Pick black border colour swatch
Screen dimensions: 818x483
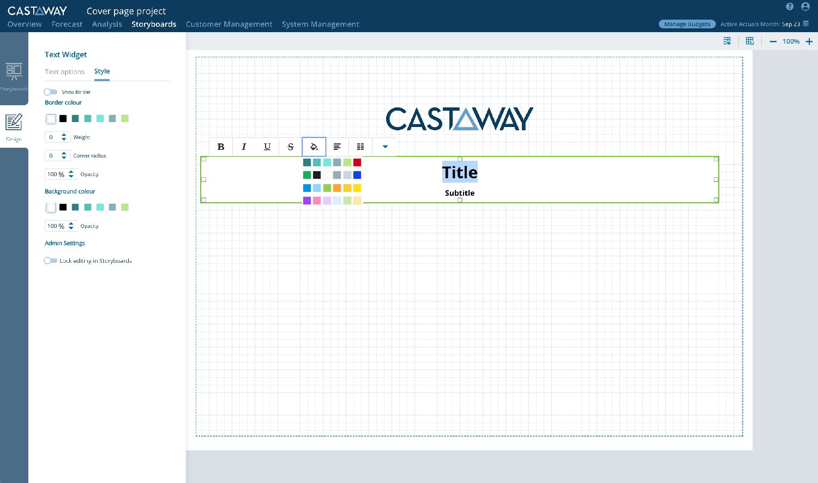point(63,118)
